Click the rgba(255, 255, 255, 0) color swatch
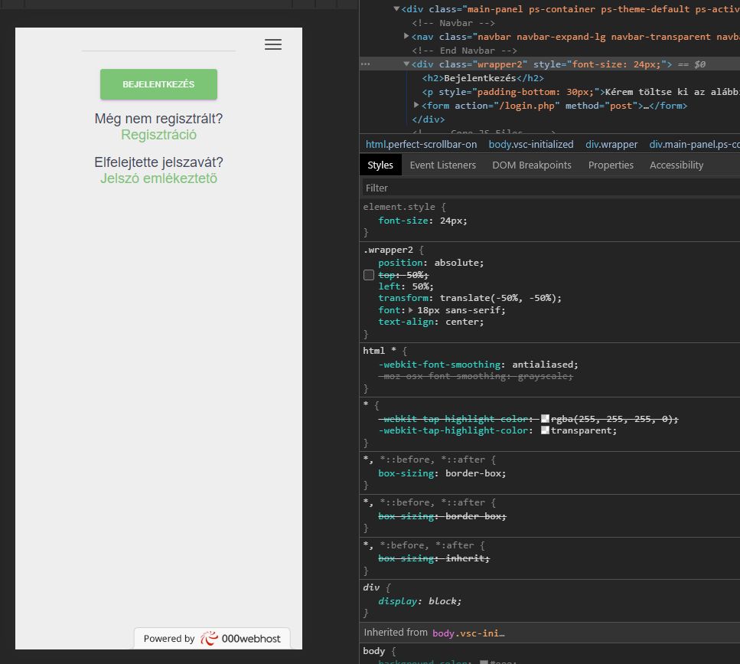The width and height of the screenshot is (740, 664). click(x=545, y=418)
